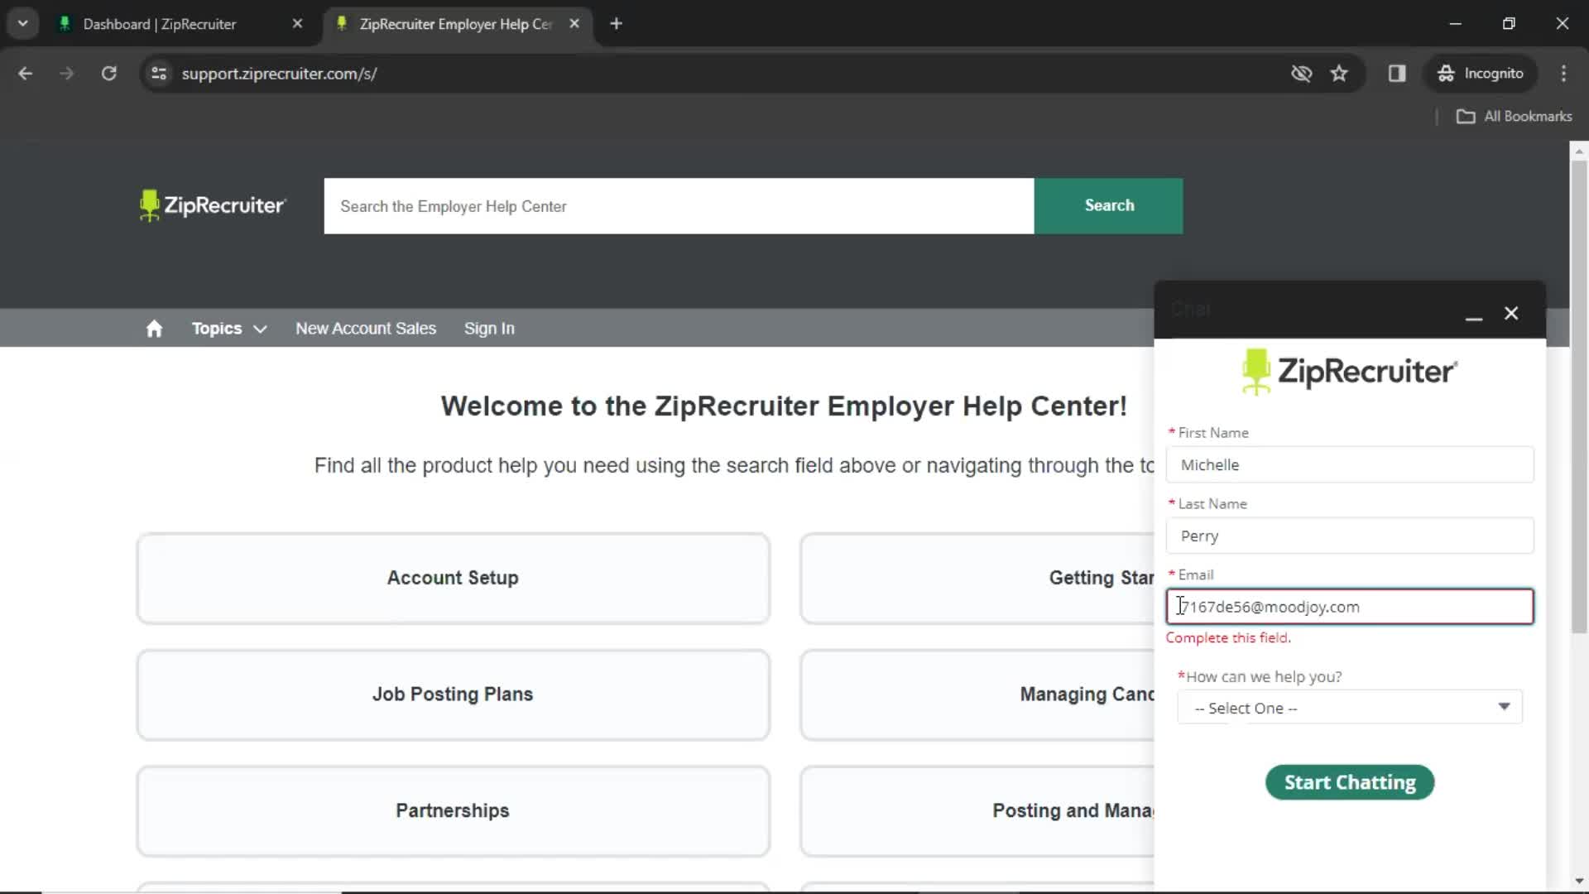Bookmark this page with the star icon
The height and width of the screenshot is (894, 1589).
(1339, 74)
